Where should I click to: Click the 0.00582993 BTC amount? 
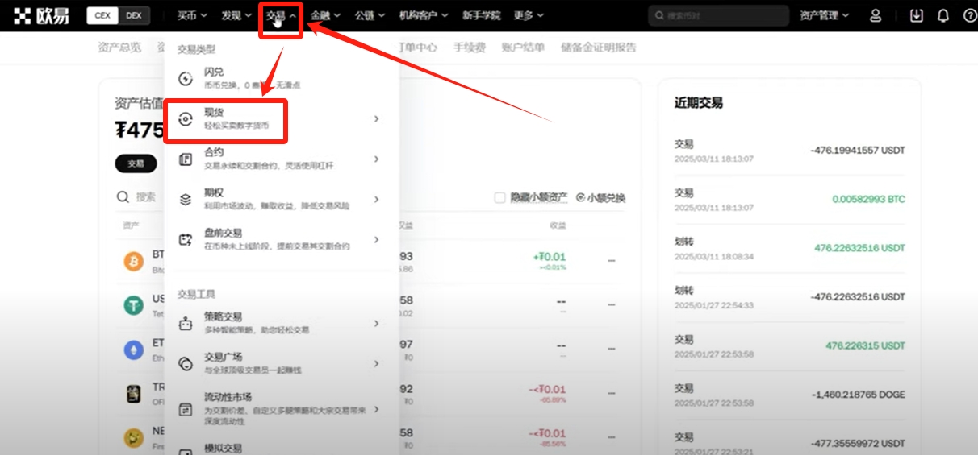pyautogui.click(x=868, y=199)
